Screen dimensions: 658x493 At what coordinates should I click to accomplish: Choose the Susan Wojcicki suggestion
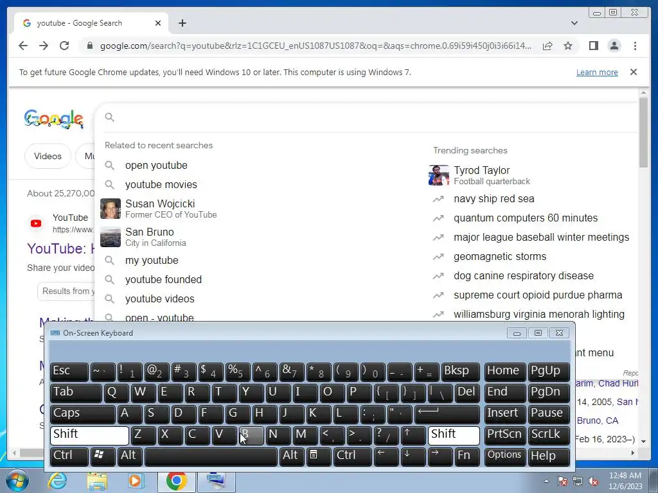click(x=171, y=209)
